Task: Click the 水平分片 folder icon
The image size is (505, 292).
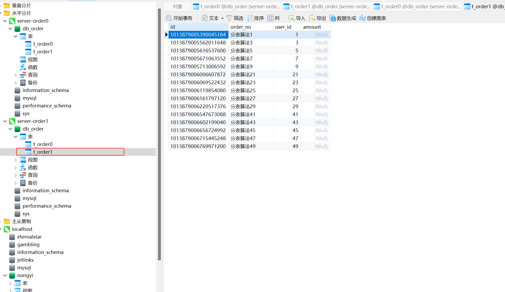Action: tap(7, 13)
